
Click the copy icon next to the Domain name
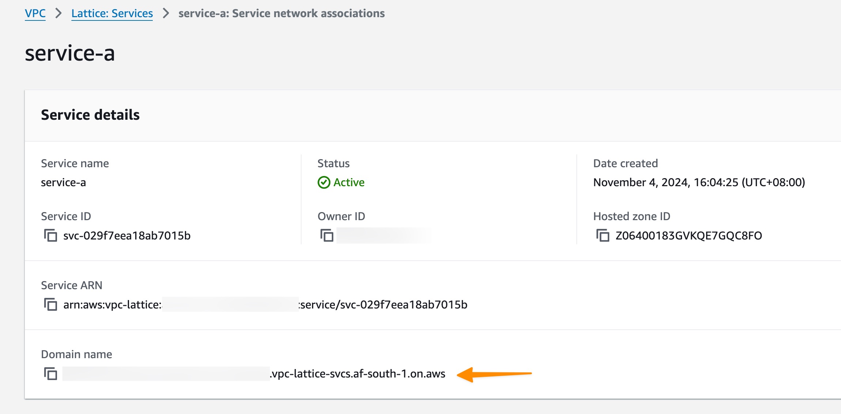(51, 374)
